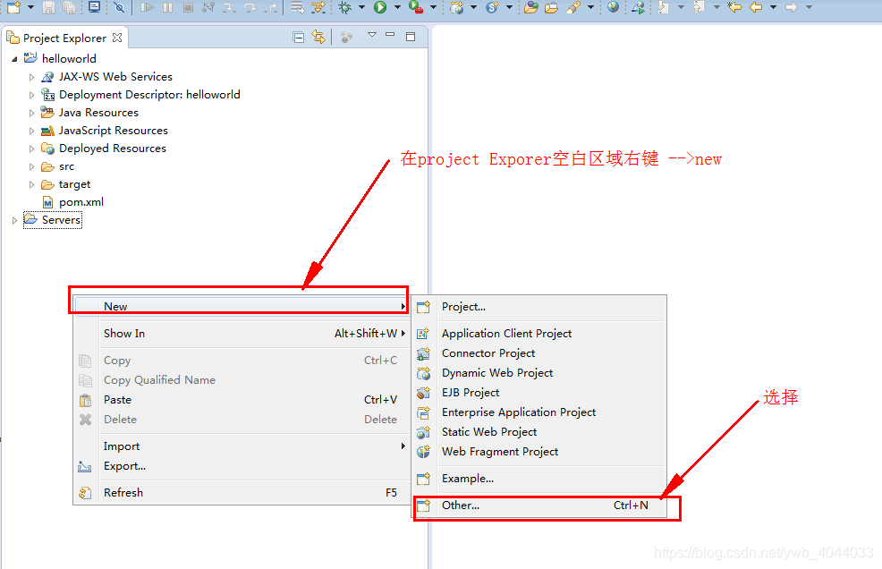Click the Step Return icon
The height and width of the screenshot is (569, 882).
[x=270, y=7]
